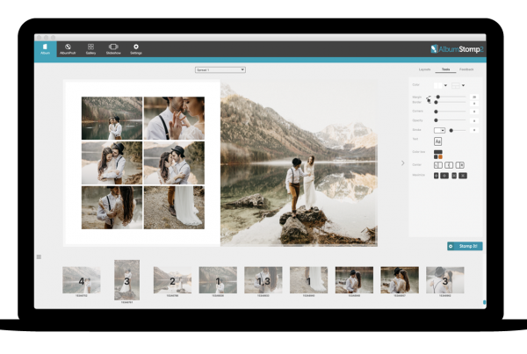The height and width of the screenshot is (354, 527).
Task: Click the Center middle-spread alignment icon
Action: [x=449, y=165]
